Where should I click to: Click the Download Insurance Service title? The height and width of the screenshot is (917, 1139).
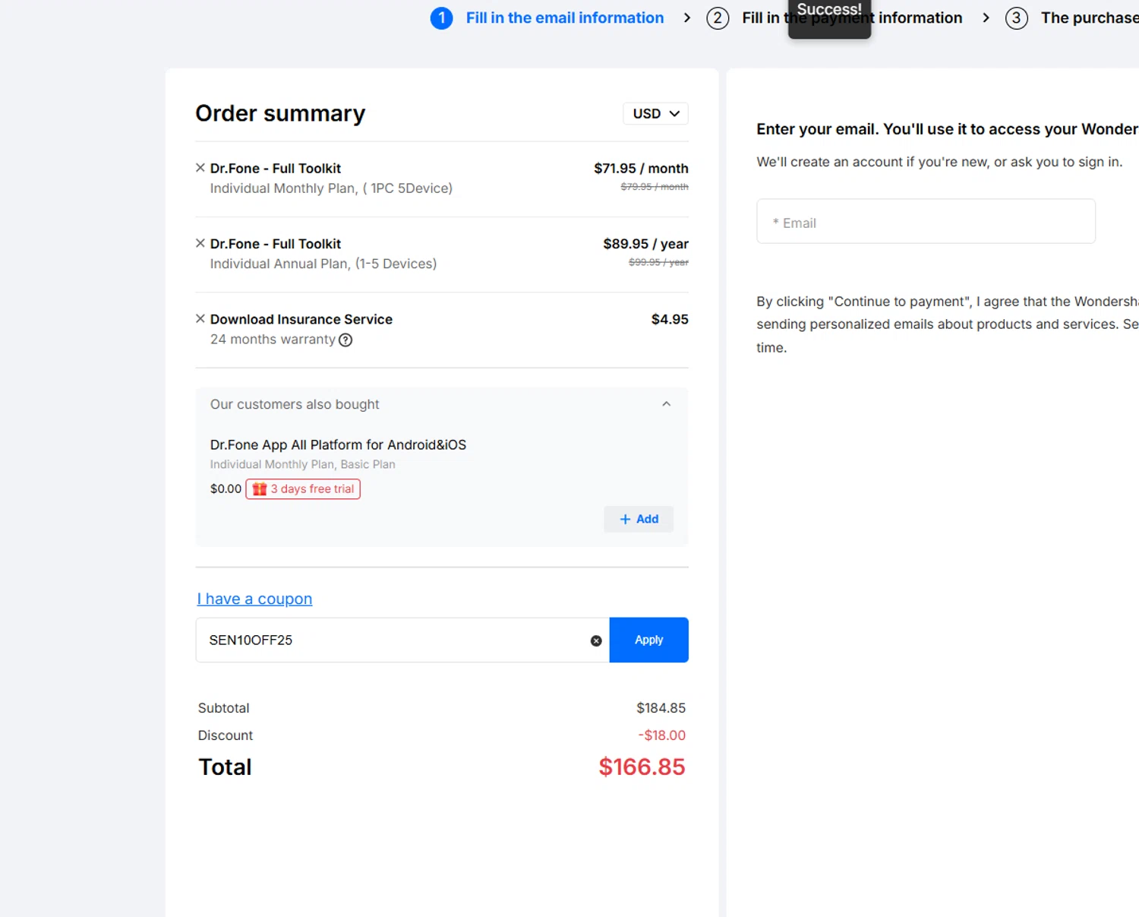301,319
